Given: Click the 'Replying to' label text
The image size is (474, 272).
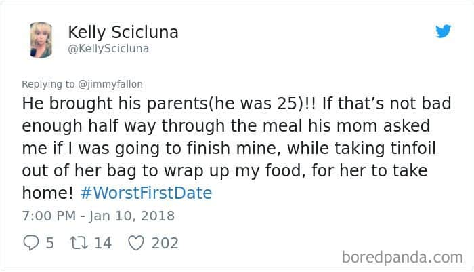Looking at the screenshot, I should tap(48, 84).
